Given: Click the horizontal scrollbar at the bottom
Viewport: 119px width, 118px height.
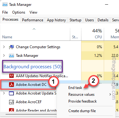Looking at the screenshot, I should [31, 114].
